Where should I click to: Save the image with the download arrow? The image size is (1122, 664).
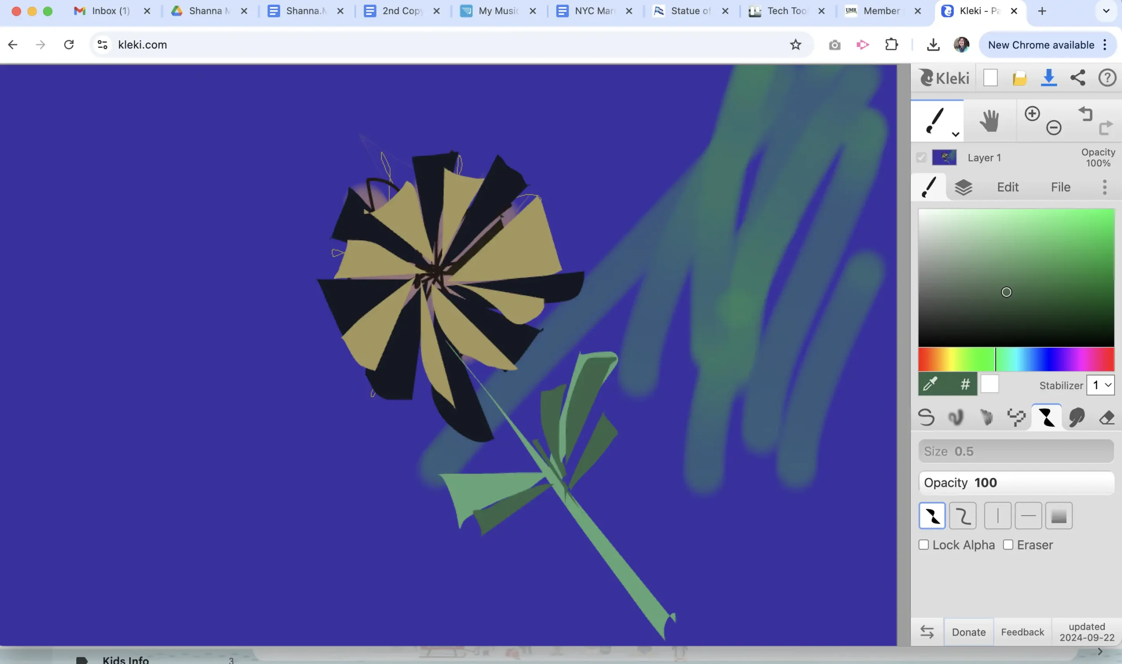coord(1048,78)
